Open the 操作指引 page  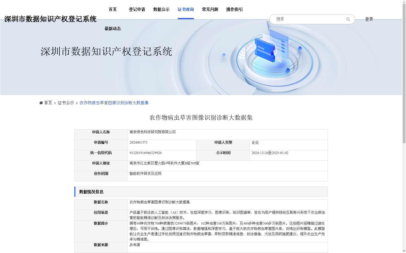(x=234, y=9)
